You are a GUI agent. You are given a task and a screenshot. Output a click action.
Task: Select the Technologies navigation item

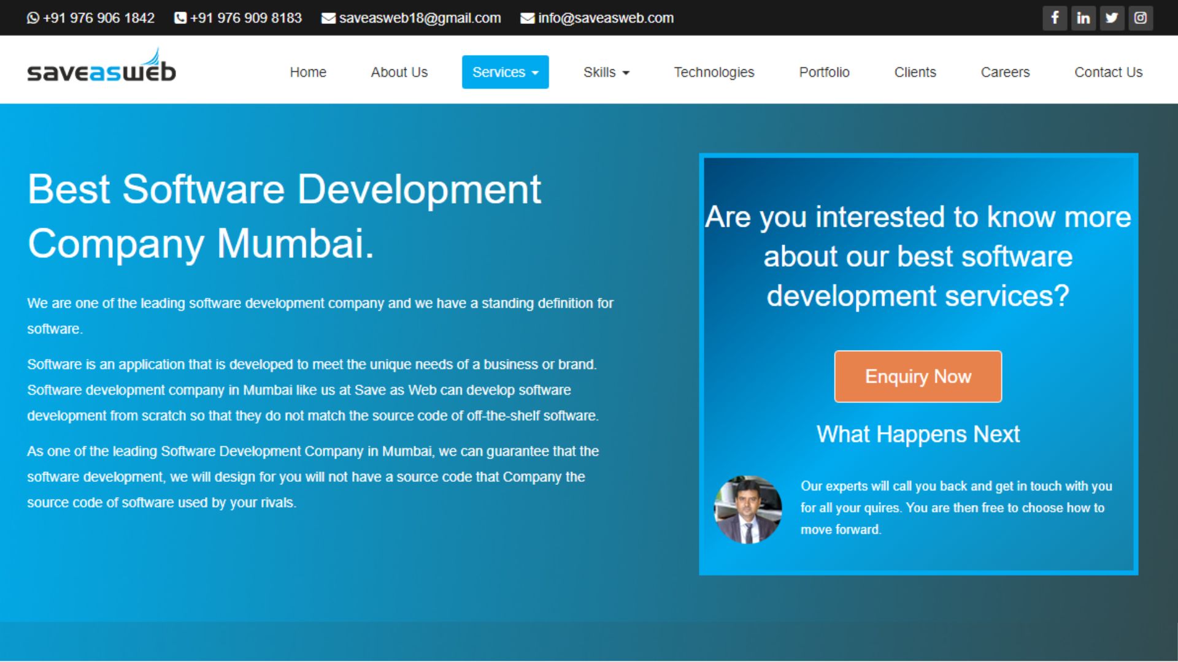(x=713, y=72)
